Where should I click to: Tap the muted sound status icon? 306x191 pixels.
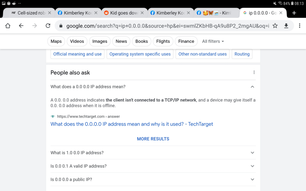tap(275, 3)
